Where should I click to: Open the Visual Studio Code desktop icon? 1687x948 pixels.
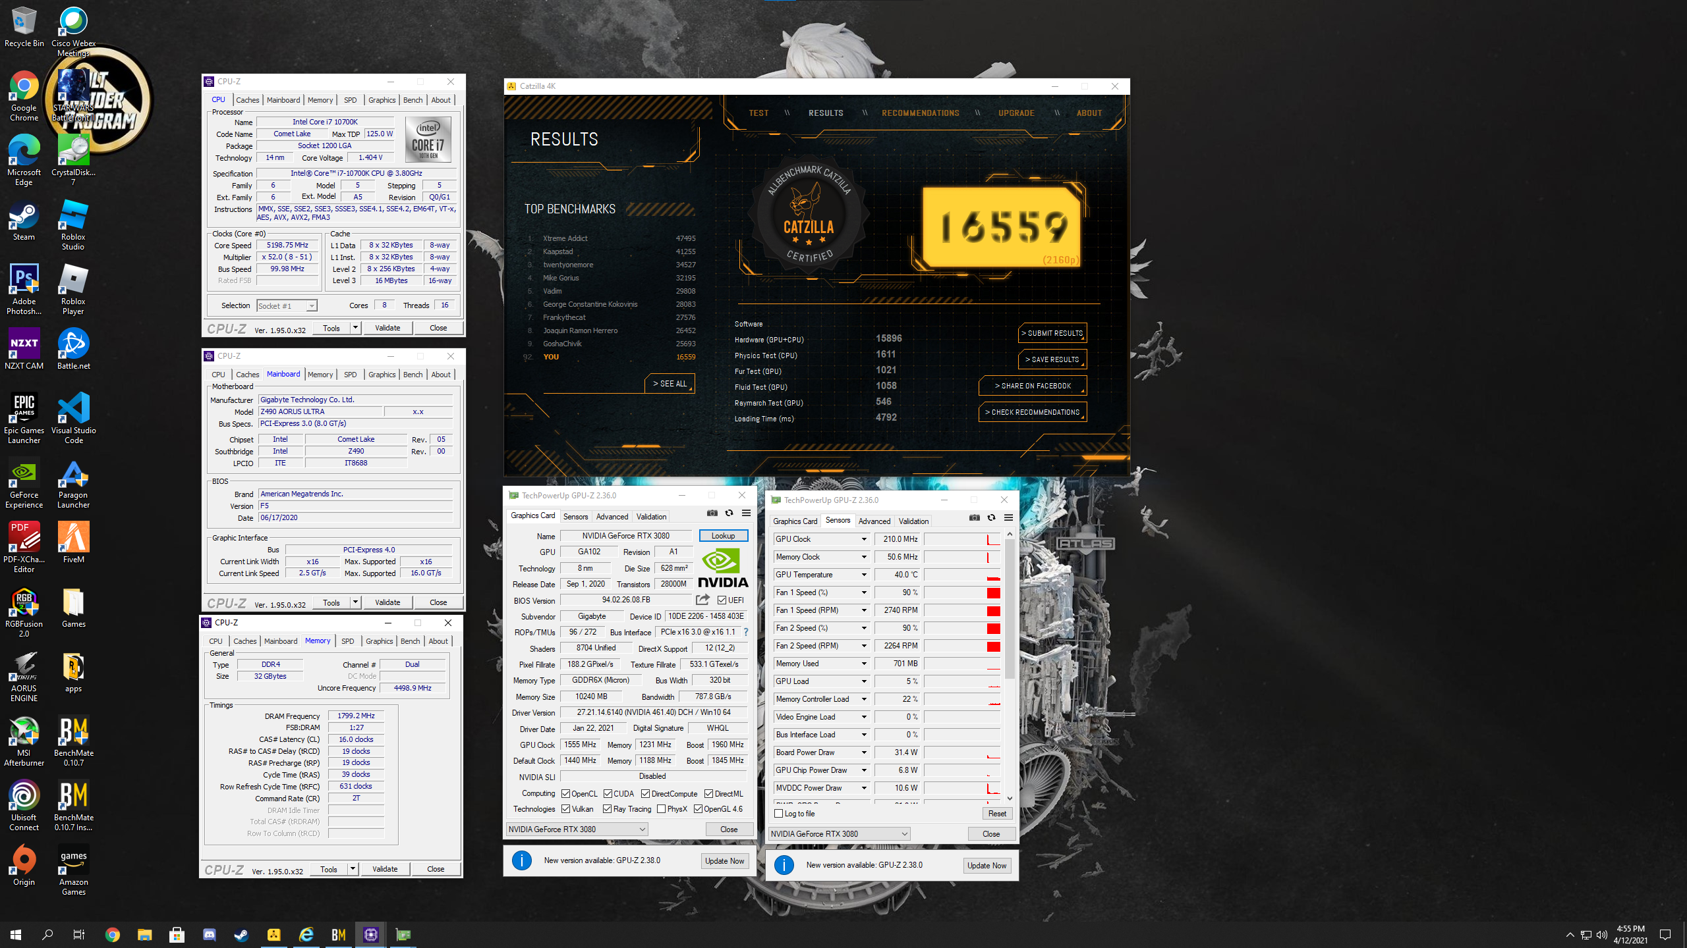pos(73,419)
